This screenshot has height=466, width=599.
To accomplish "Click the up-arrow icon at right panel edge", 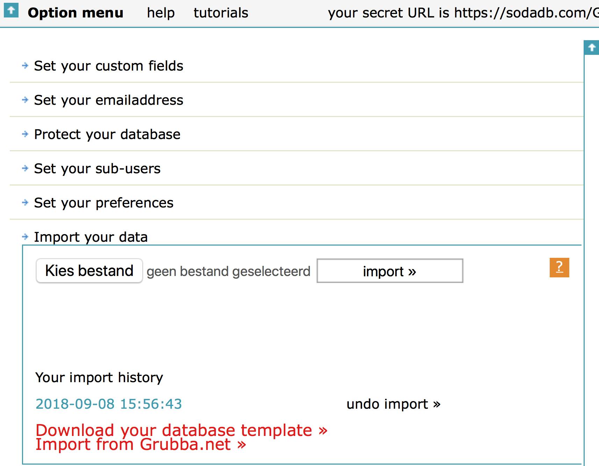I will (x=591, y=48).
